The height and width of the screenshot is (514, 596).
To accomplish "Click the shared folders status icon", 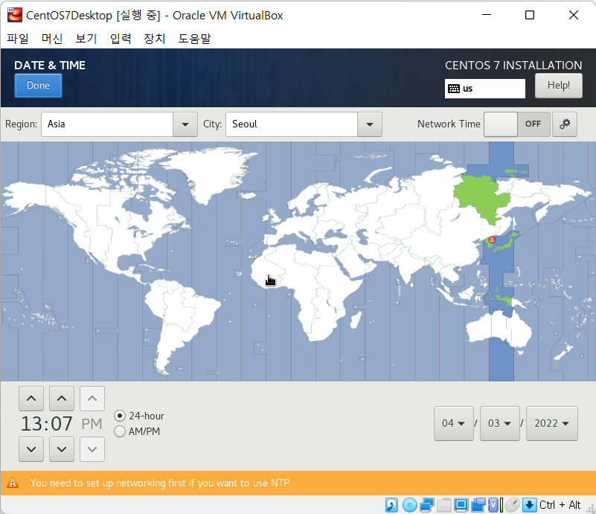I will pos(444,505).
